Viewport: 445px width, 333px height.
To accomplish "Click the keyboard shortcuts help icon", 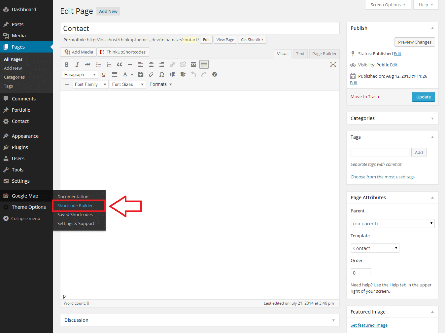I will point(215,75).
